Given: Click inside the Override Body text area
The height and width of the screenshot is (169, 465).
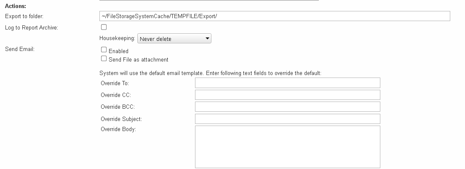Looking at the screenshot, I should tap(288, 147).
